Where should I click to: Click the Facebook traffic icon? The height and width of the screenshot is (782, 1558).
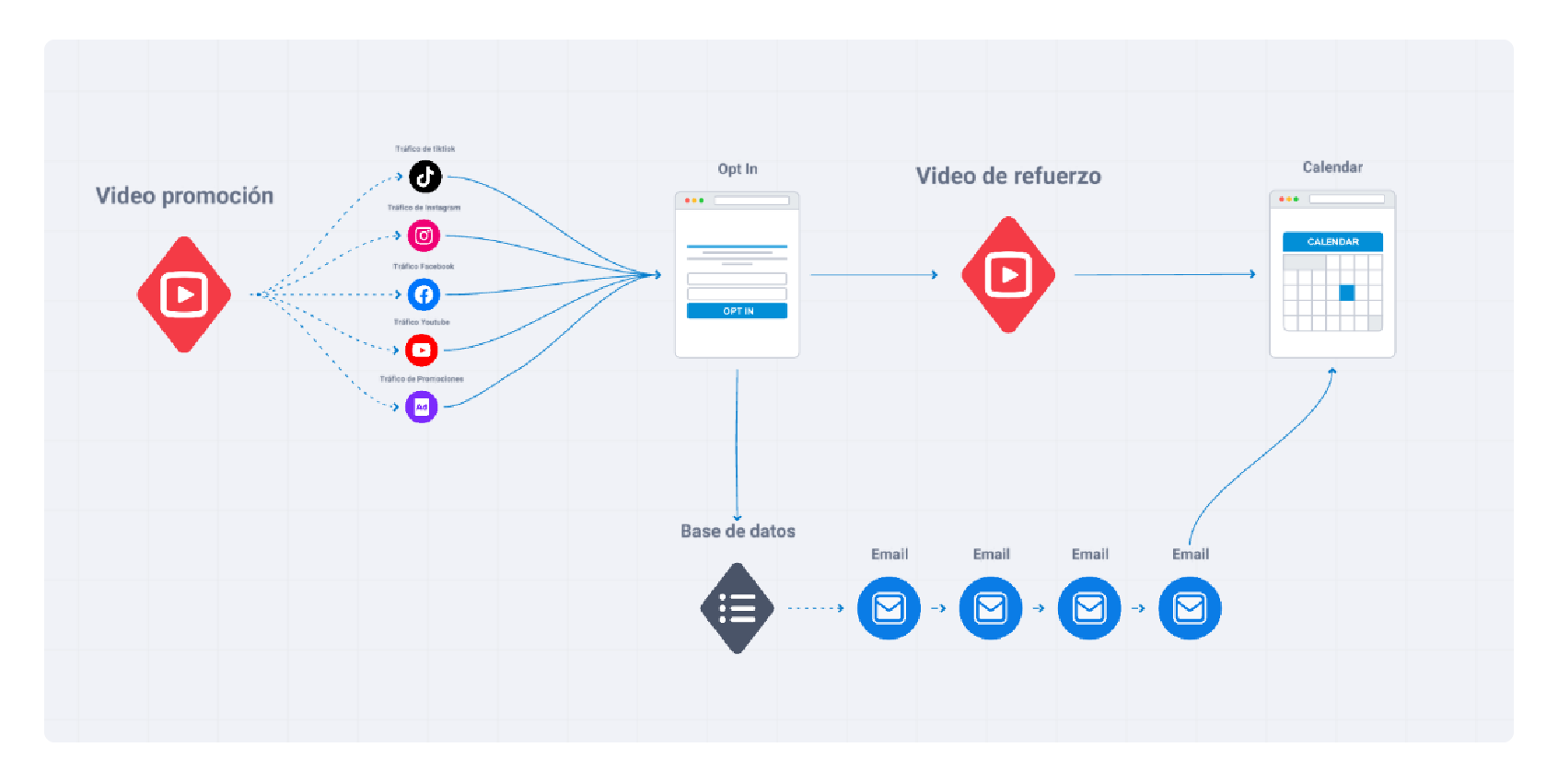pos(424,294)
